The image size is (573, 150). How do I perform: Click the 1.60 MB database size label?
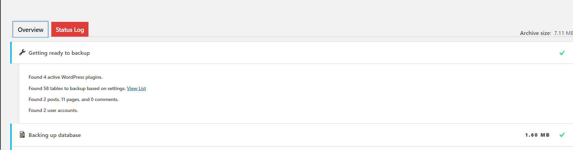(537, 135)
